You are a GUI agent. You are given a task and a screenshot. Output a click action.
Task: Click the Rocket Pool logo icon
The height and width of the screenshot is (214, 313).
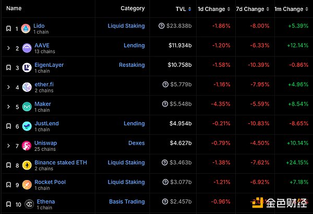pyautogui.click(x=27, y=185)
